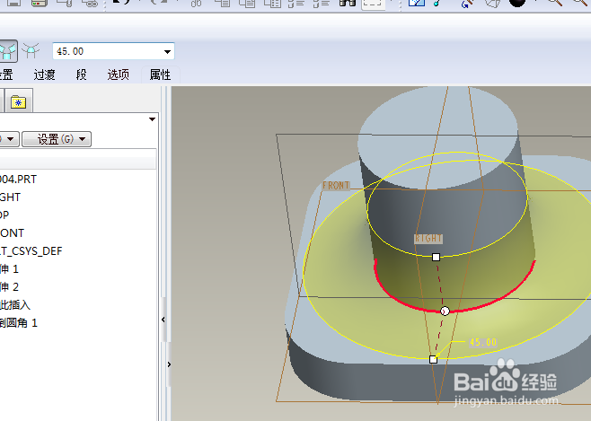Screen dimensions: 591x421
Task: Click the FRONT plane label in viewport
Action: 336,186
